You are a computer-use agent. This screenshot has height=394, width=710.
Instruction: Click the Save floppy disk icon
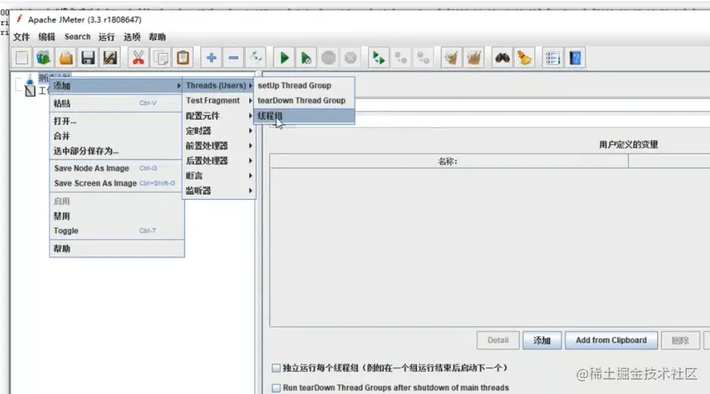88,58
